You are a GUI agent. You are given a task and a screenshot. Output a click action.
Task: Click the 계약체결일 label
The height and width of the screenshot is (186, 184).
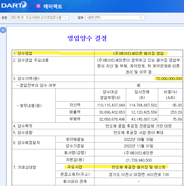click(x=75, y=139)
